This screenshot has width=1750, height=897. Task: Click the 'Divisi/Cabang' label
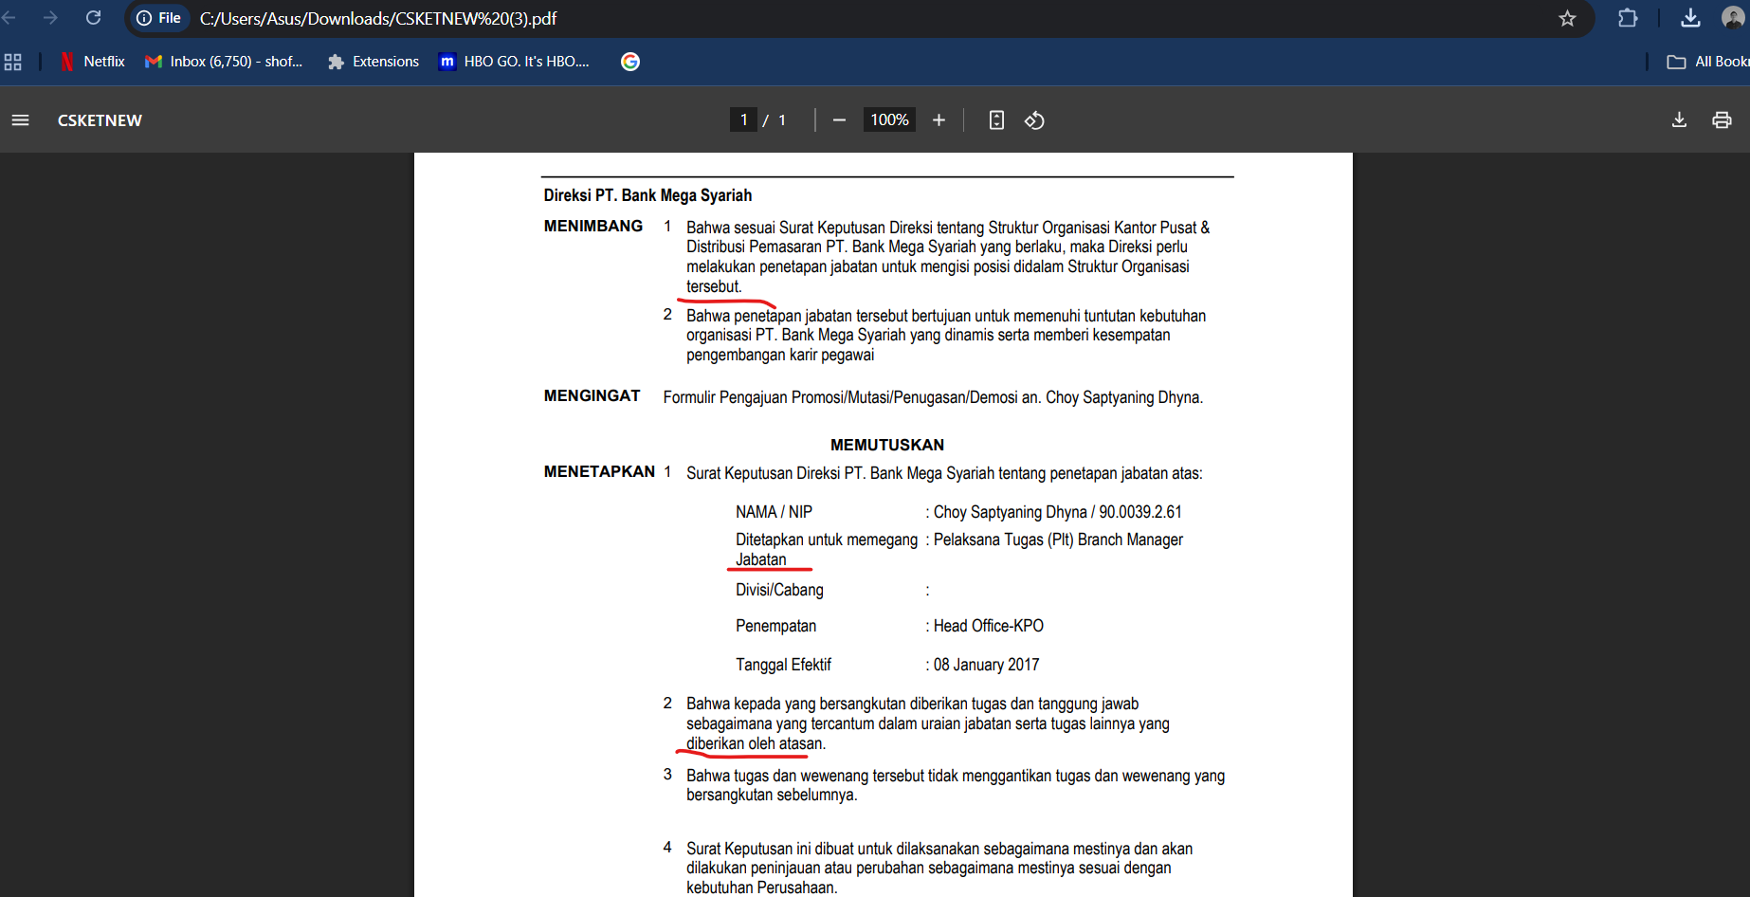pos(779,590)
